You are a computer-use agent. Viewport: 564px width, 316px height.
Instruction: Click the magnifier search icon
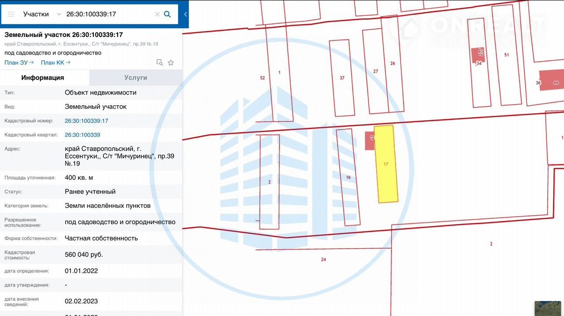[167, 14]
